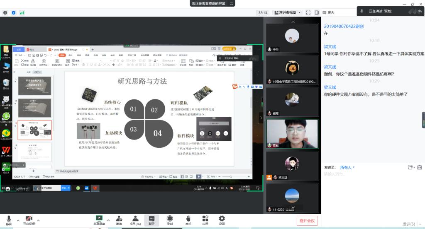Viewport: 425px width, 229px height.
Task: Click the 离开会议 leave meeting button
Action: [308, 220]
